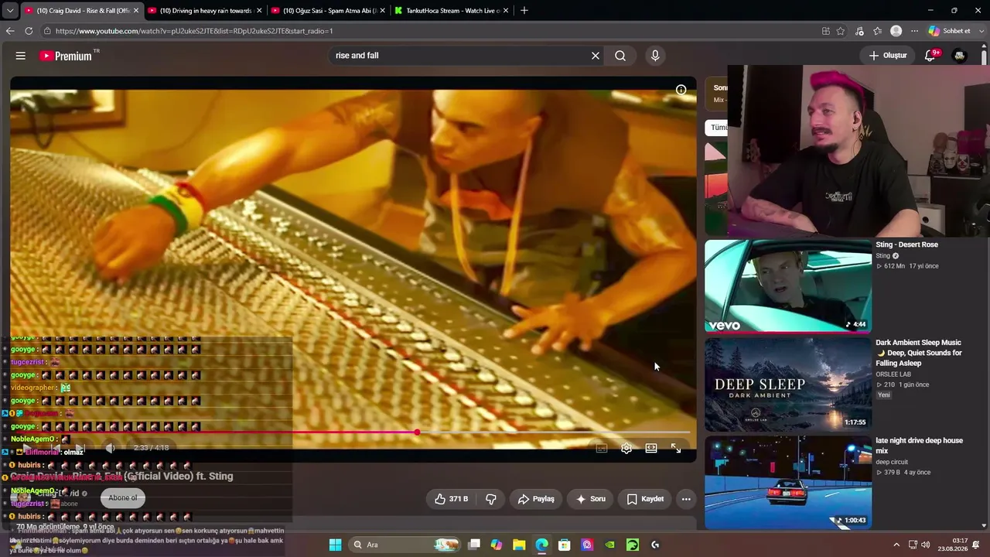The height and width of the screenshot is (557, 990).
Task: Open the Nvidia app on the taskbar
Action: click(x=610, y=545)
